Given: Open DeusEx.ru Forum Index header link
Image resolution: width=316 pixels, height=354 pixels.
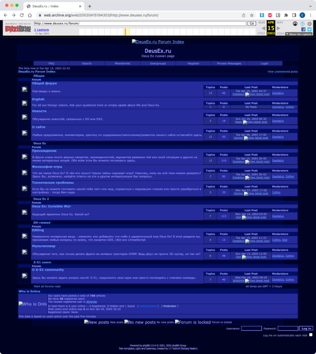Looking at the screenshot, I should point(158,42).
